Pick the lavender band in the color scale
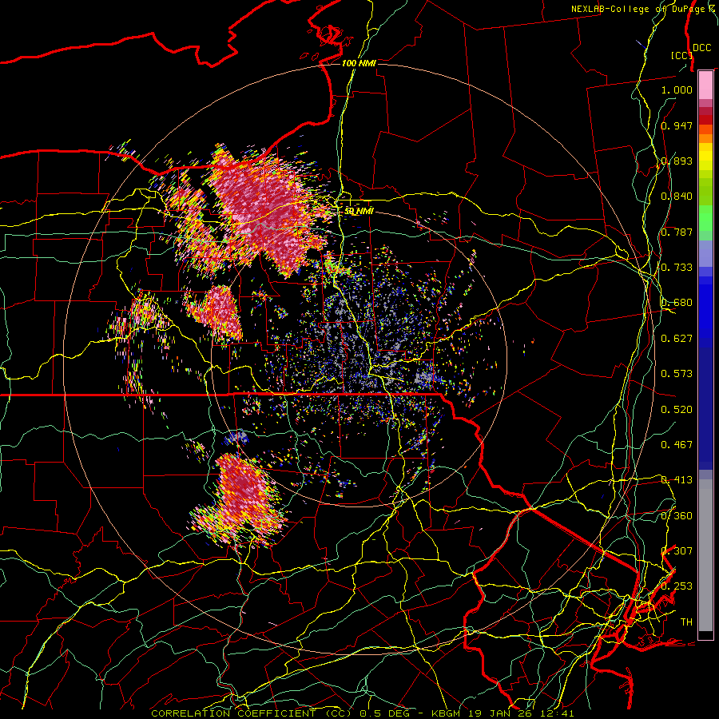 point(705,253)
